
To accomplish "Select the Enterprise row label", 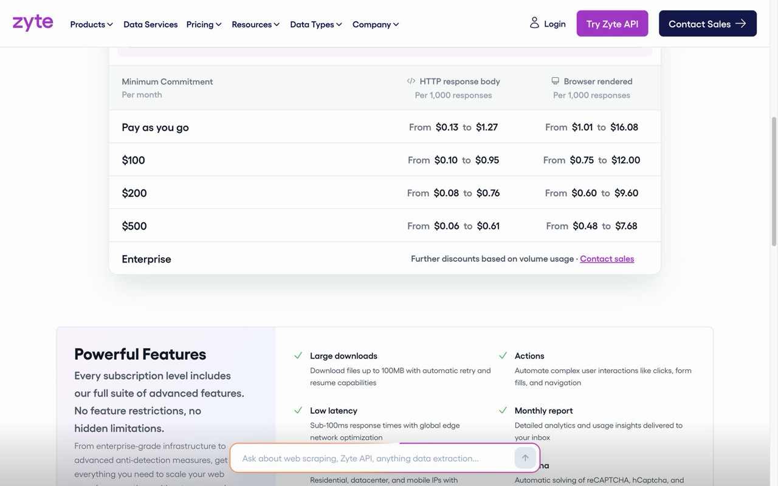I will click(146, 259).
